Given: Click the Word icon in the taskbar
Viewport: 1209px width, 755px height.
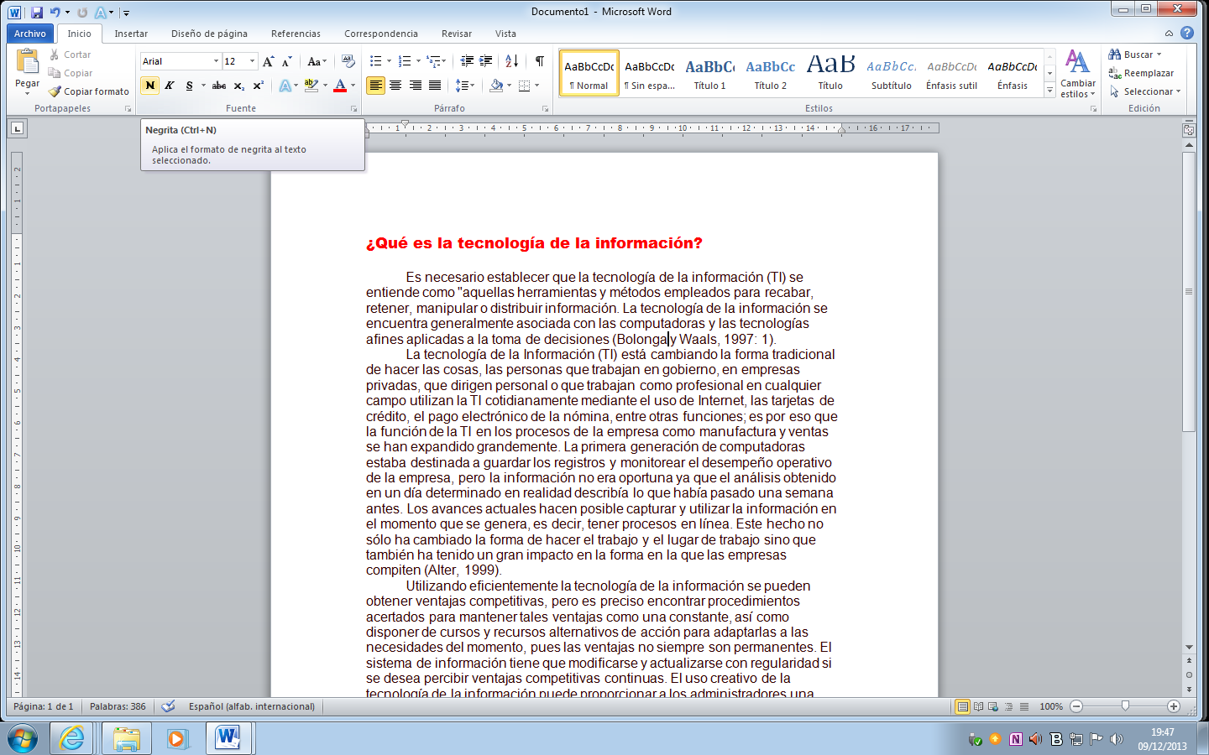Looking at the screenshot, I should coord(229,739).
